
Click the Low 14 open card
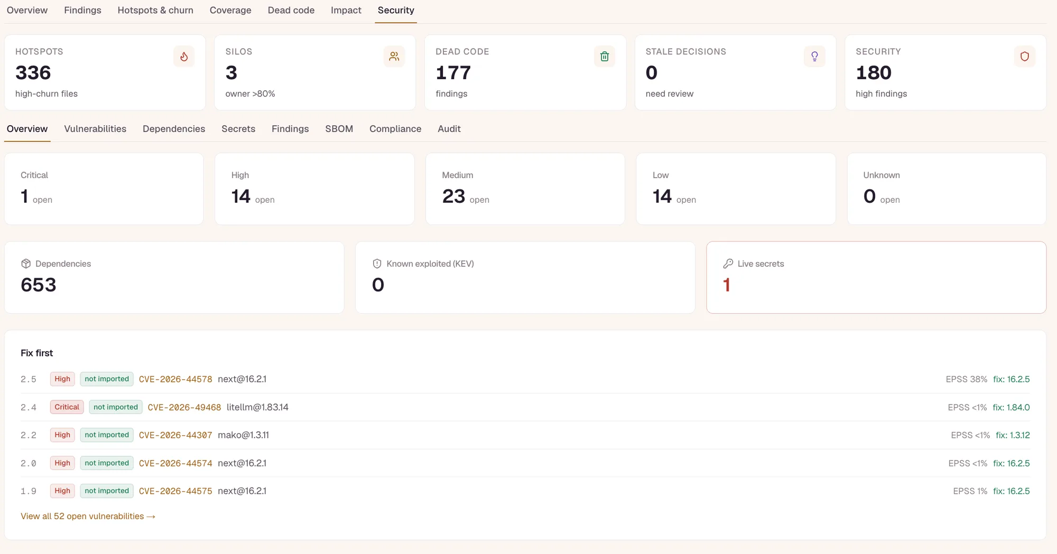(x=736, y=189)
